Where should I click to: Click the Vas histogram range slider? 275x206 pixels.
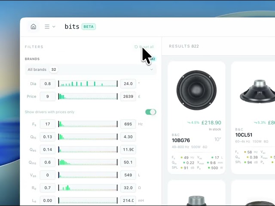click(88, 175)
